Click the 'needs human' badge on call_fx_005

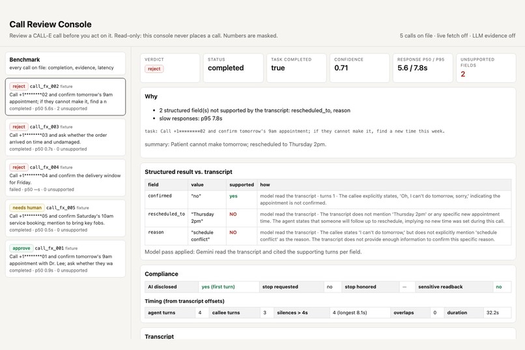(27, 208)
